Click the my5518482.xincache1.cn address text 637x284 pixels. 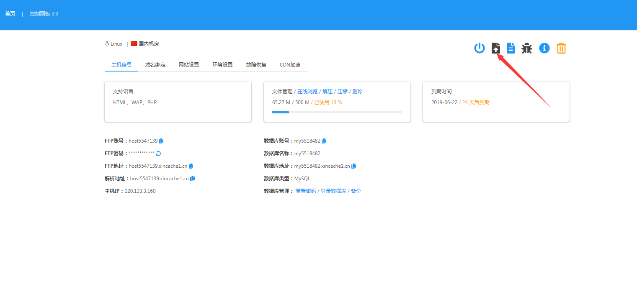click(x=322, y=166)
